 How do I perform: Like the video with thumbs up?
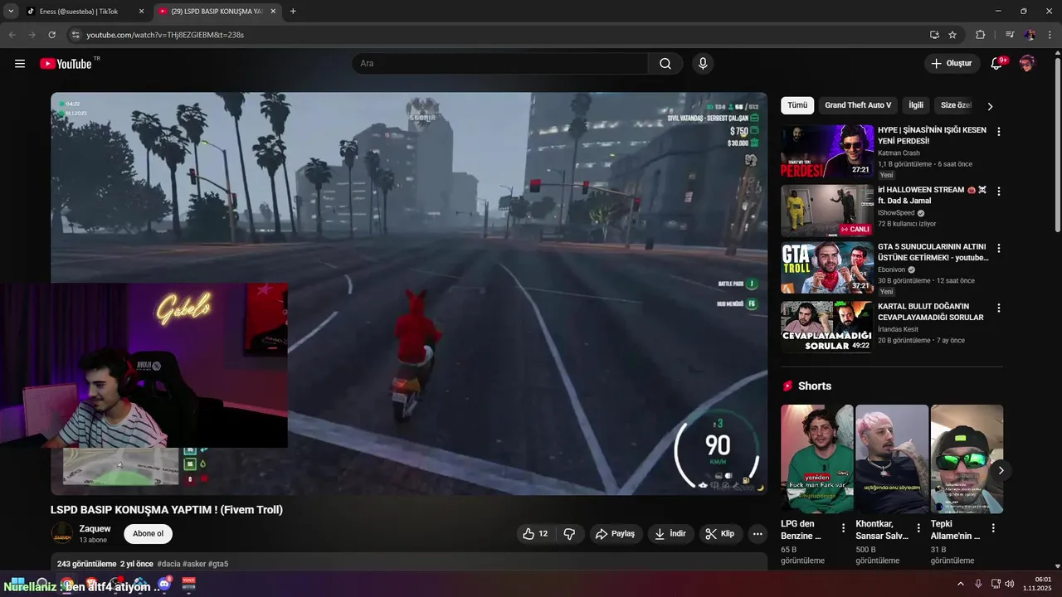(535, 534)
